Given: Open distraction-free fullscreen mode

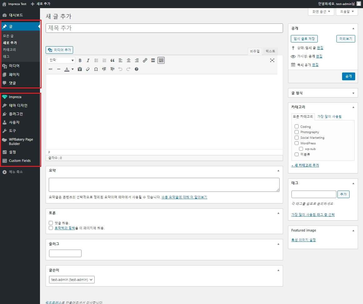Looking at the screenshot, I should [272, 60].
